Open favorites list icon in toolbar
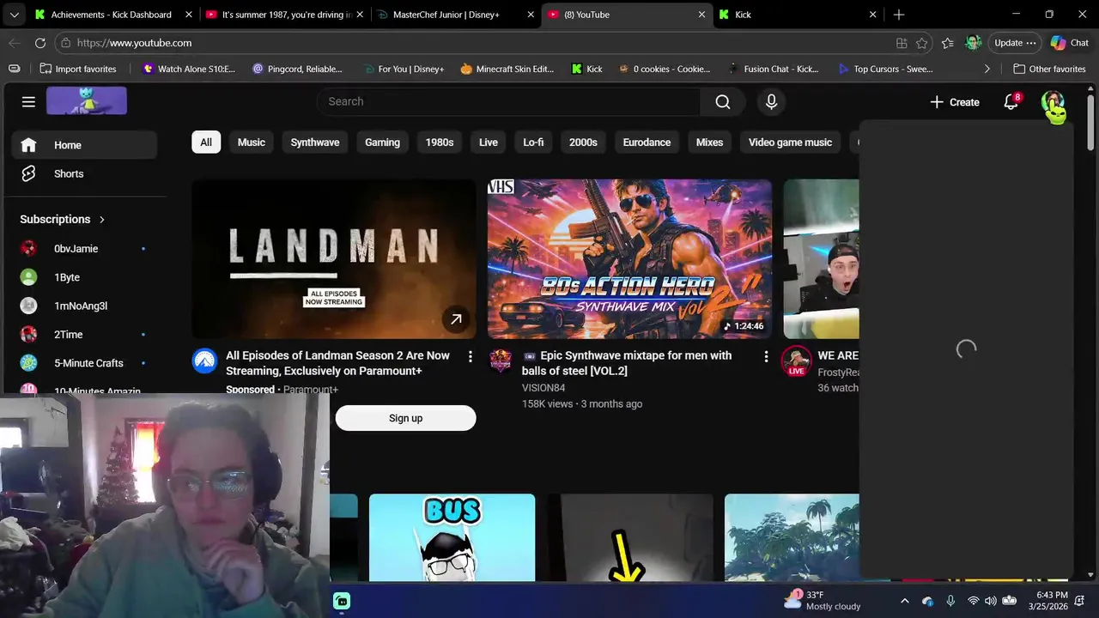This screenshot has height=618, width=1099. pos(947,43)
